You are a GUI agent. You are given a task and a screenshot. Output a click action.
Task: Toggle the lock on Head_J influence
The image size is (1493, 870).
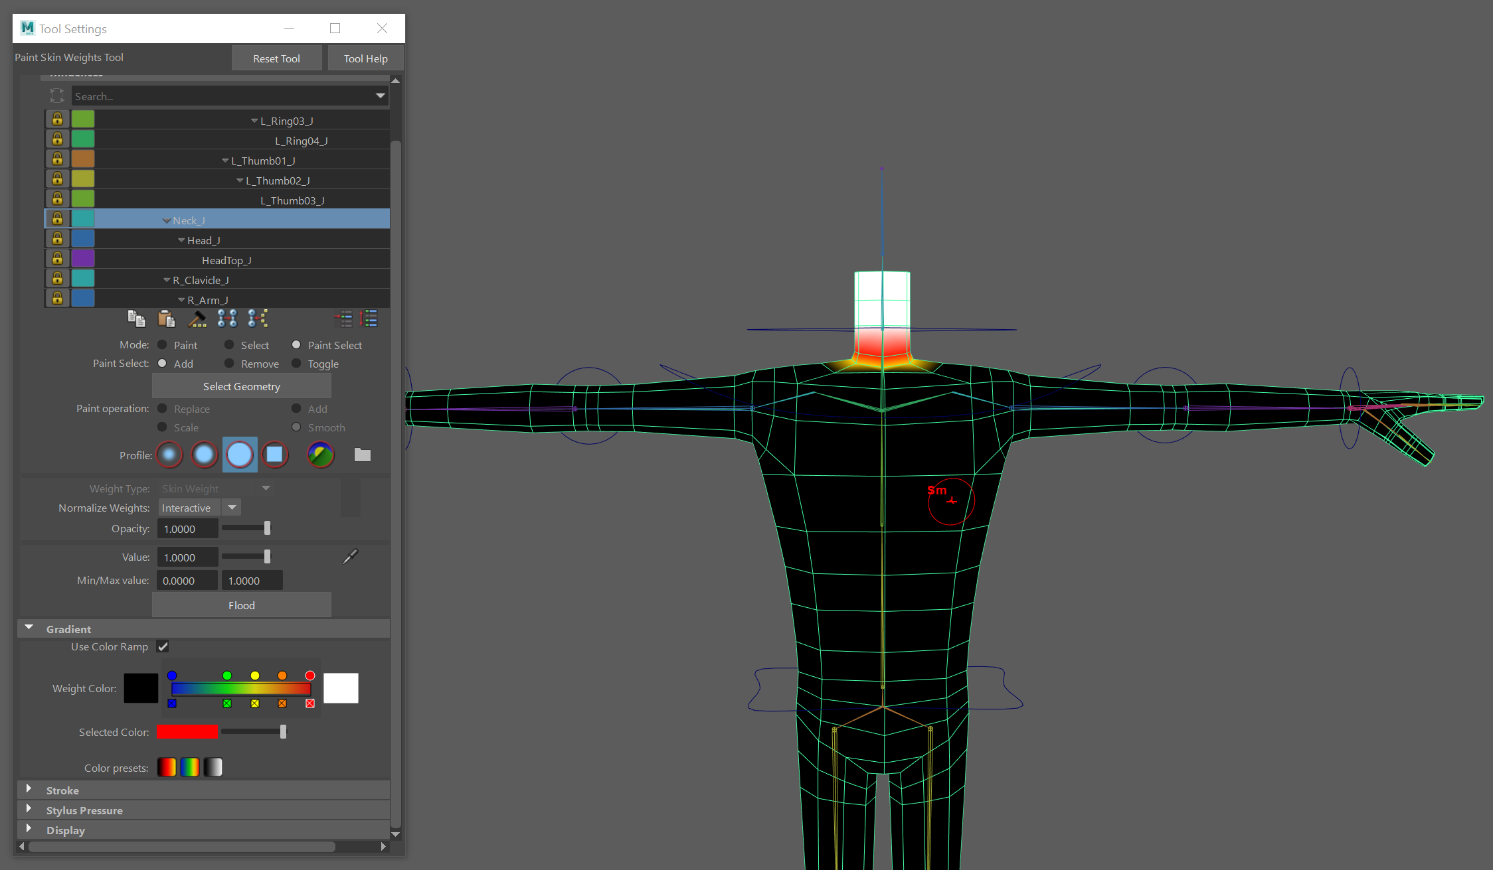tap(58, 239)
